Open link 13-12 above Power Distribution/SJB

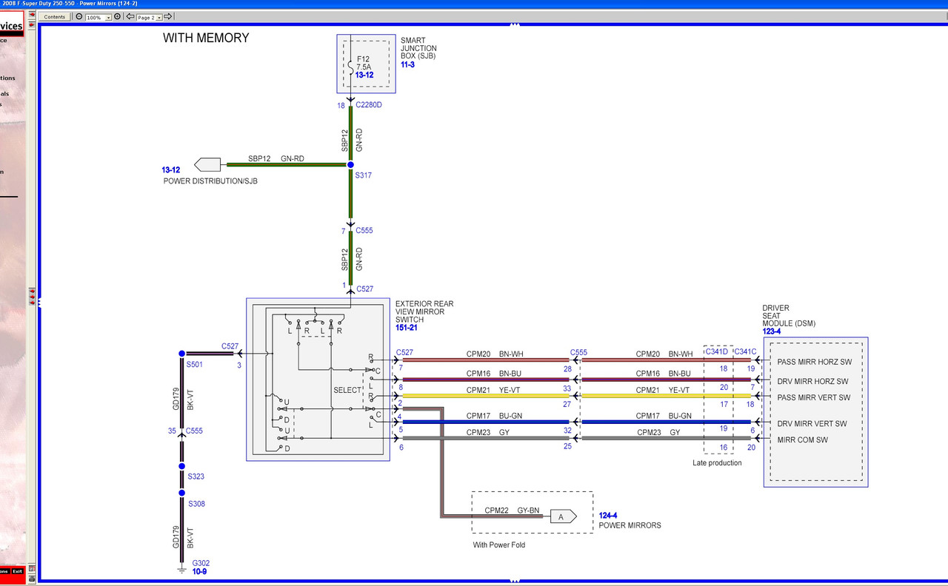pyautogui.click(x=171, y=170)
